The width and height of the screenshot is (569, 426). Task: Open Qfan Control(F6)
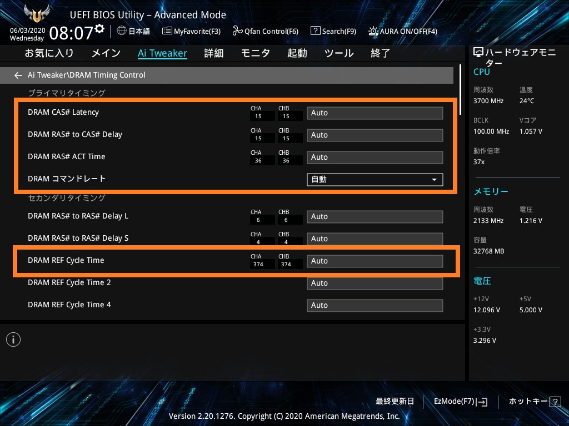[265, 31]
